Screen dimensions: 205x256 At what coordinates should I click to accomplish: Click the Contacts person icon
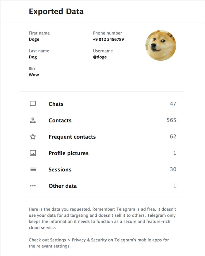tap(33, 120)
